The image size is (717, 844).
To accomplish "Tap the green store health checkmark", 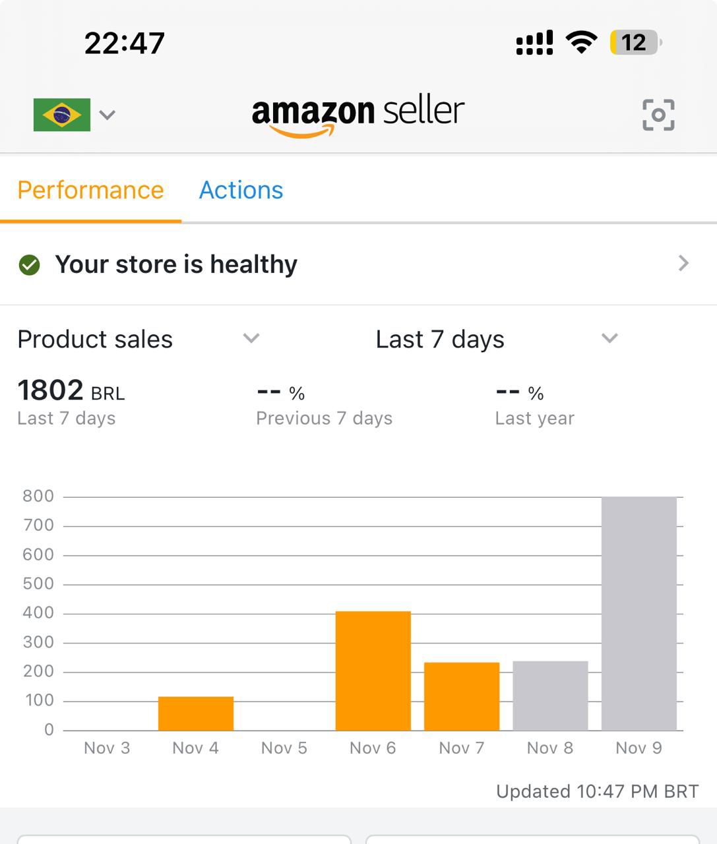I will point(29,265).
